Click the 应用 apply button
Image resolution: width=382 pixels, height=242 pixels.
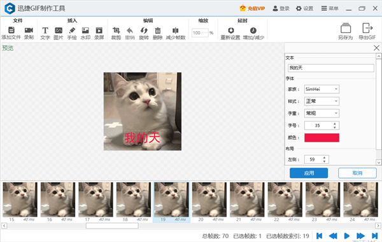(x=309, y=173)
